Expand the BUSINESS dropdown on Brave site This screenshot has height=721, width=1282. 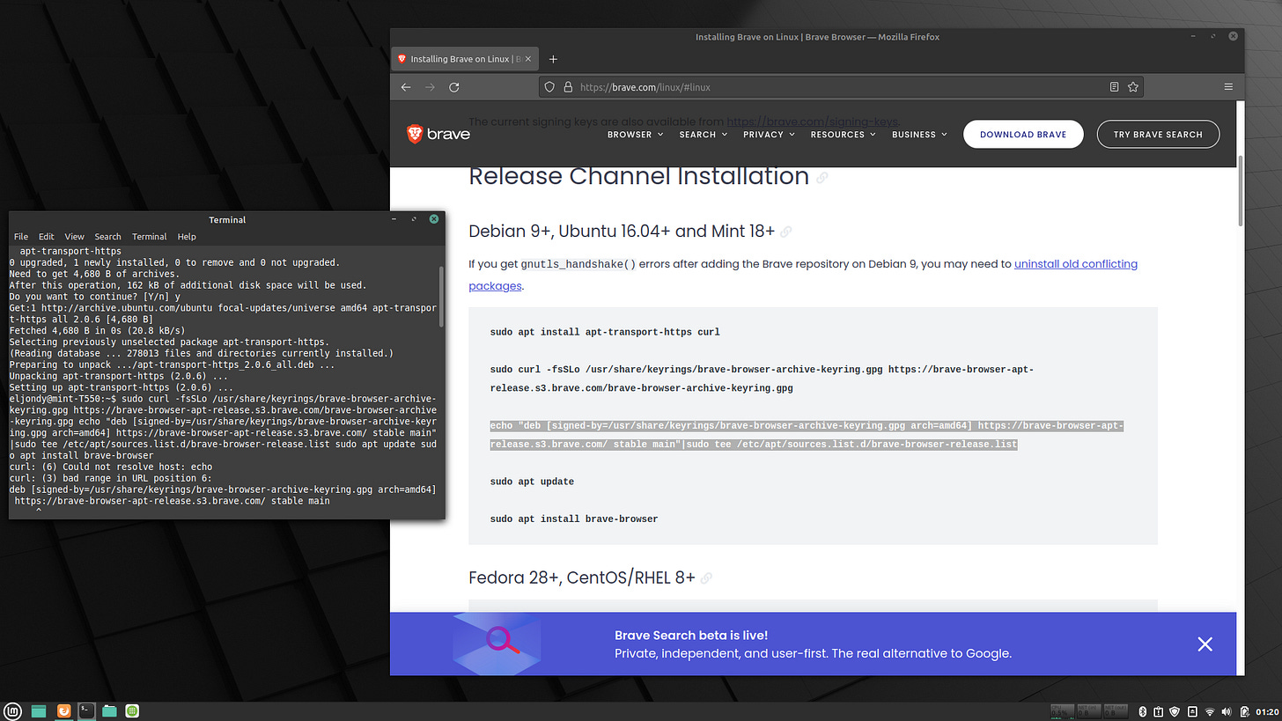click(919, 135)
